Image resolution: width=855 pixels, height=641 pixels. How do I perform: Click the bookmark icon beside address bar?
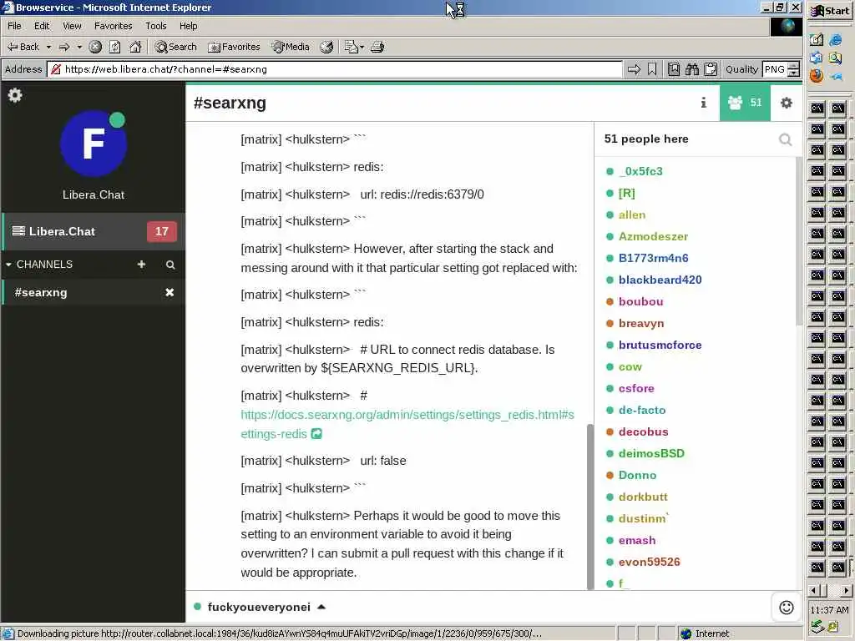pos(651,69)
